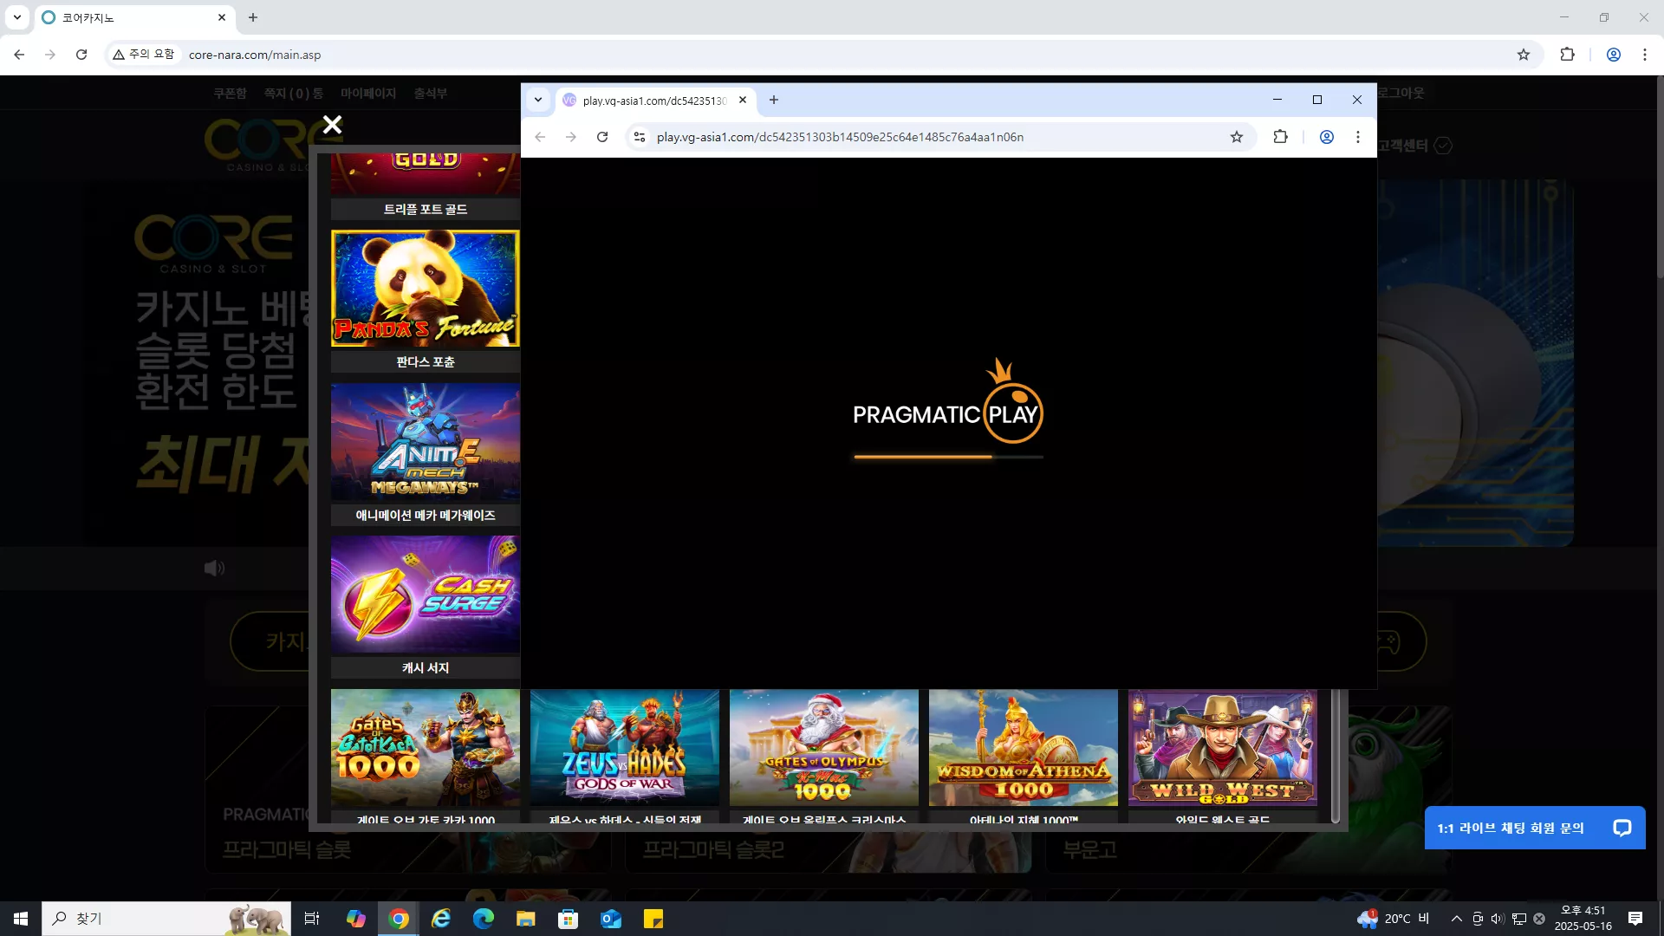The image size is (1664, 936).
Task: Open Gates of Gatot Kaca 1000 game
Action: point(426,748)
